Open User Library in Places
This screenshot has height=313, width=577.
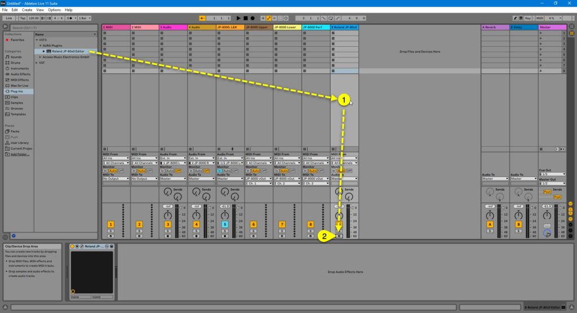pyautogui.click(x=17, y=143)
